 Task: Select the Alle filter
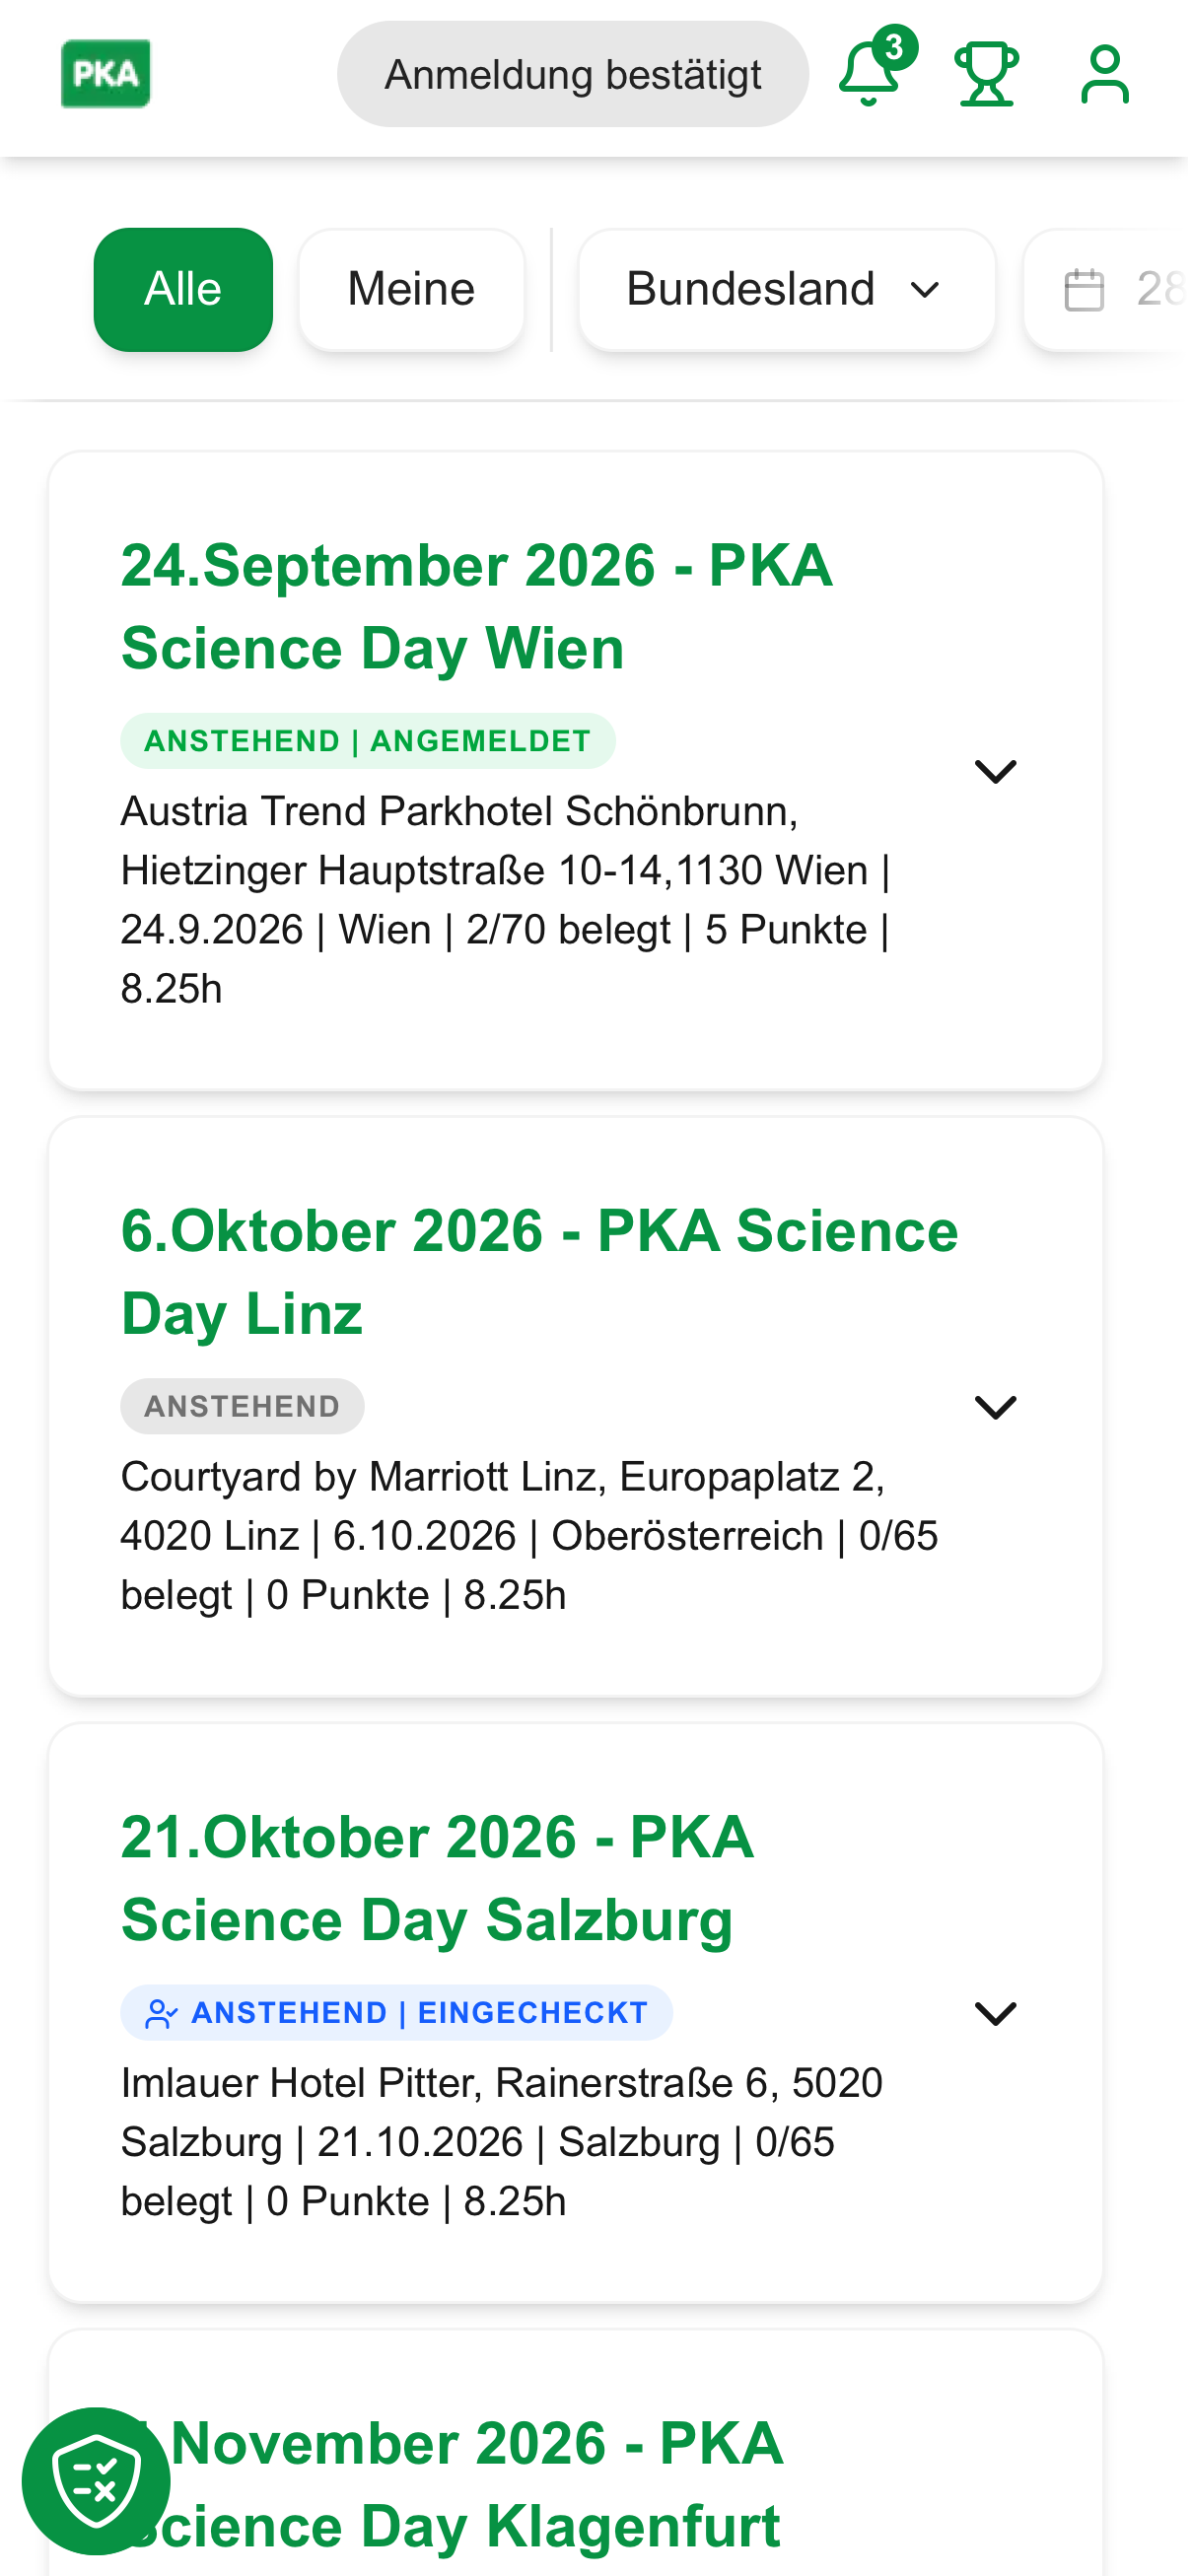[184, 290]
